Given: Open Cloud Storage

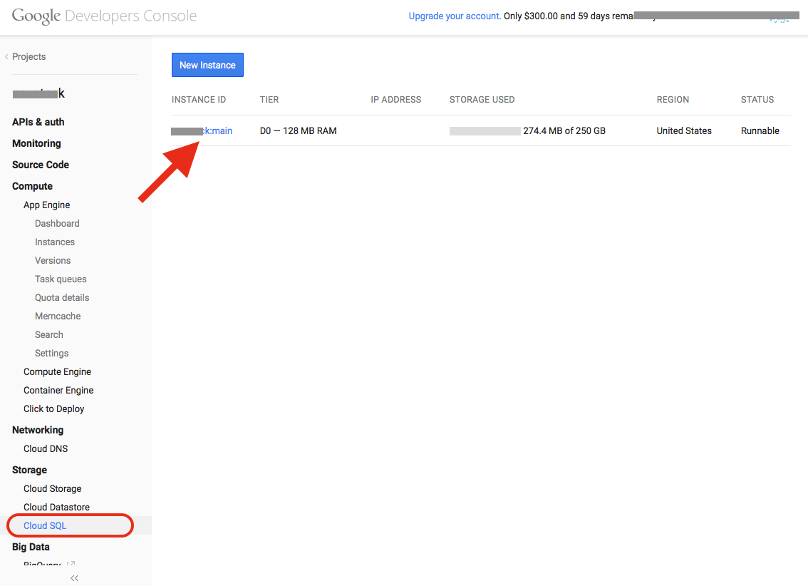Looking at the screenshot, I should (x=52, y=488).
